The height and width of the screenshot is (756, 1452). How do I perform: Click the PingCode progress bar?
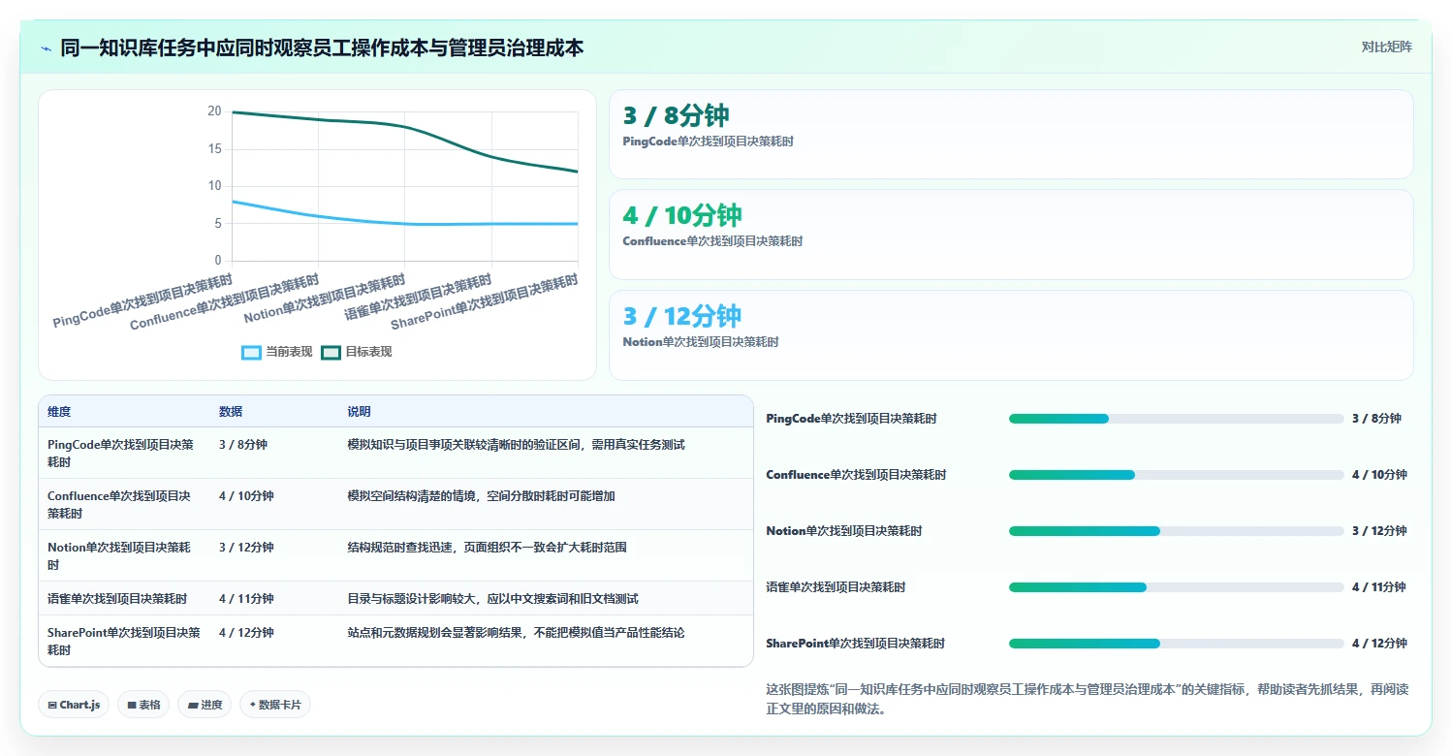pyautogui.click(x=1177, y=419)
